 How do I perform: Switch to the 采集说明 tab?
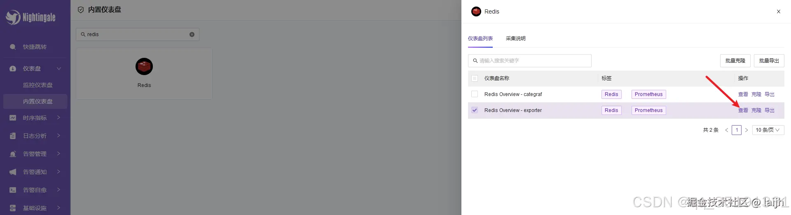click(x=516, y=39)
